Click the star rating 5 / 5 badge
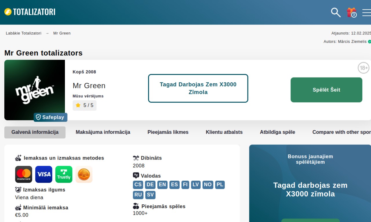371x222 pixels. [85, 106]
